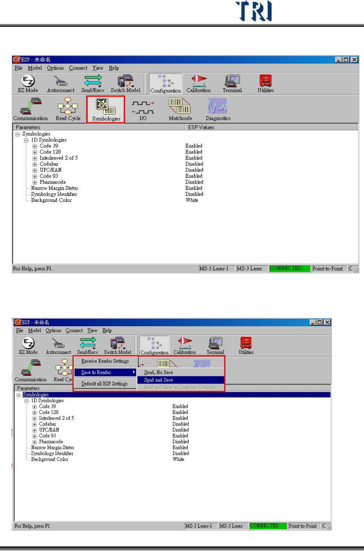Open Options menu in upper ESP window
Viewport: 364px width, 551px height.
coord(55,68)
